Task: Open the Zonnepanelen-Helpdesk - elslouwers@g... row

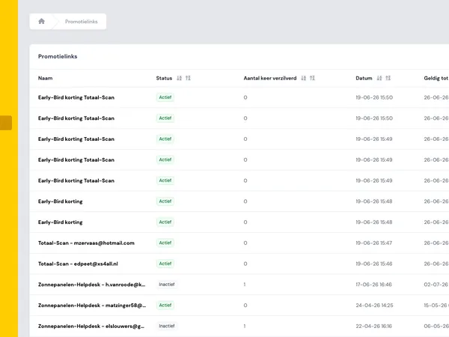Action: point(239,326)
